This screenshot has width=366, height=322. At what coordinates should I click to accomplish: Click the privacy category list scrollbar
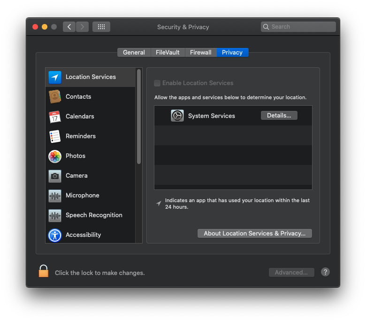tap(139, 117)
